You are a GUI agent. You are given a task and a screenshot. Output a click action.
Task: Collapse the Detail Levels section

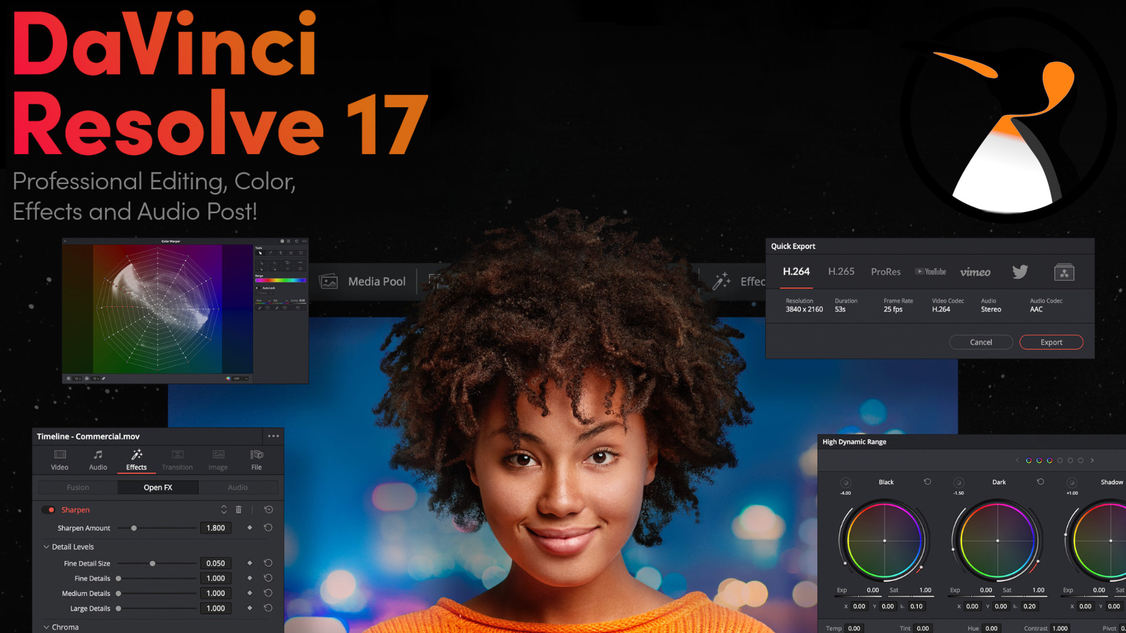(x=46, y=547)
